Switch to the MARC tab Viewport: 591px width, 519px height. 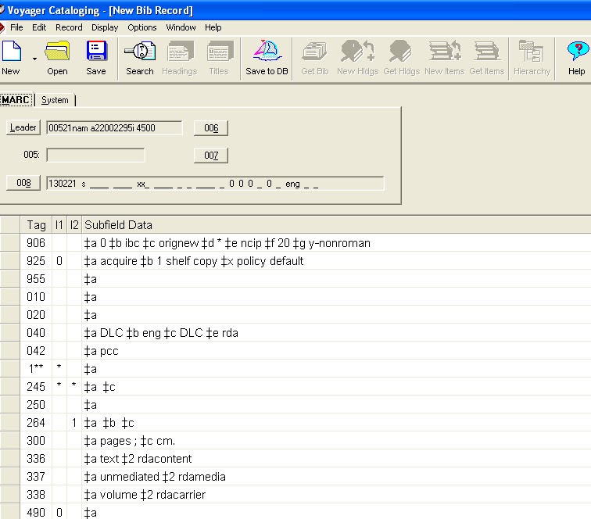coord(16,100)
